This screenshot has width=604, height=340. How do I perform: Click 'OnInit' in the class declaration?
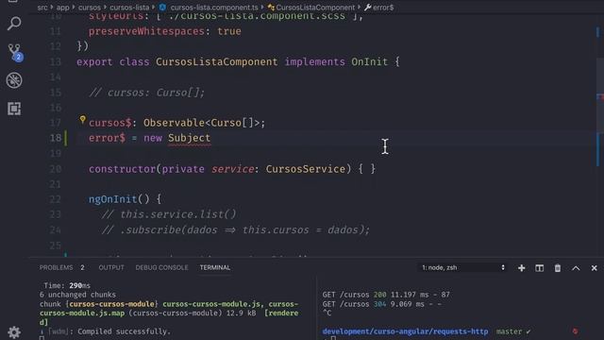pos(369,61)
